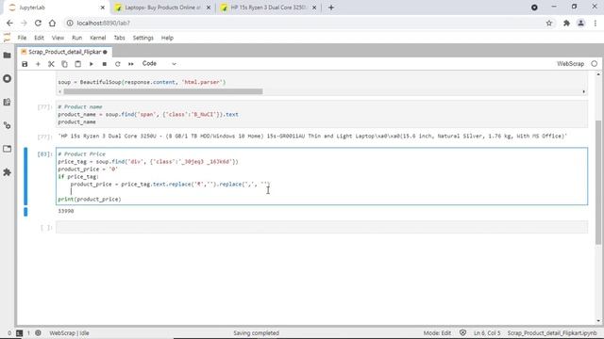This screenshot has width=604, height=339.
Task: Open the Chrome three-dot menu
Action: pos(596,23)
